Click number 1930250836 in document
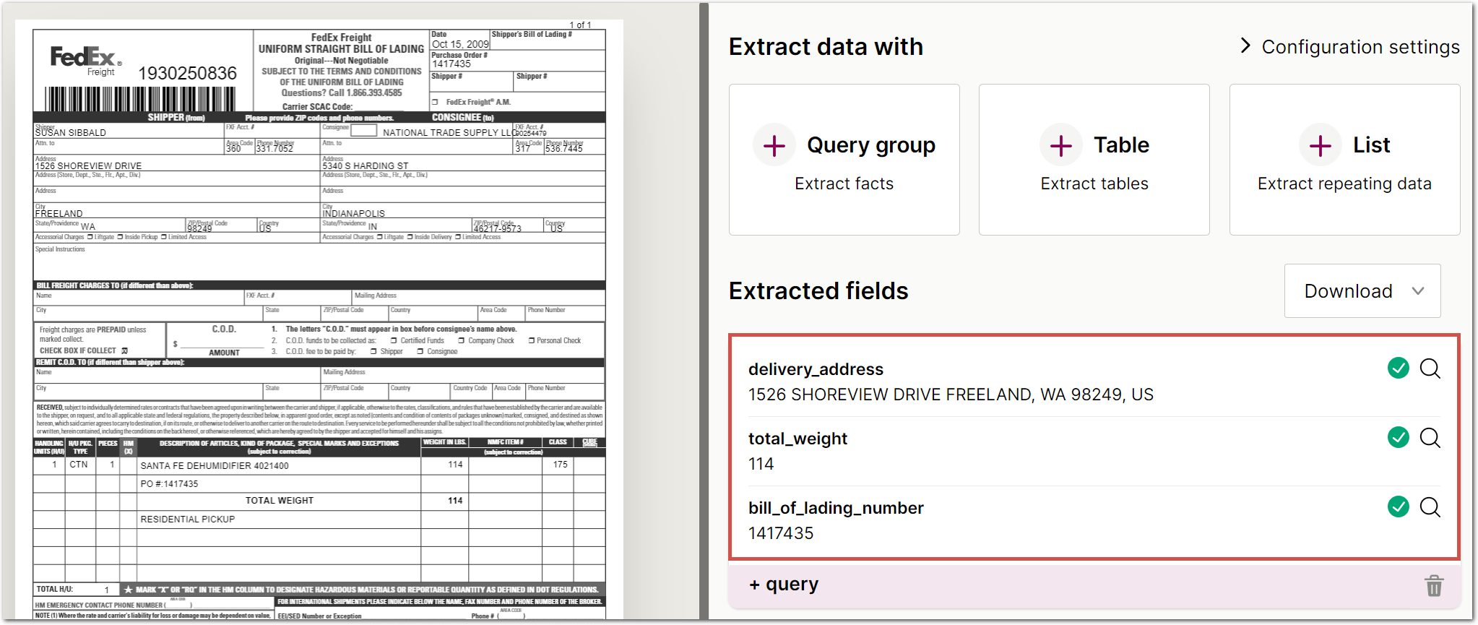1478x625 pixels. pyautogui.click(x=187, y=73)
